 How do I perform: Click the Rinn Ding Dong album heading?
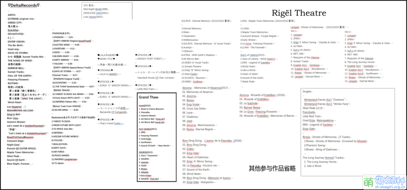212,141
